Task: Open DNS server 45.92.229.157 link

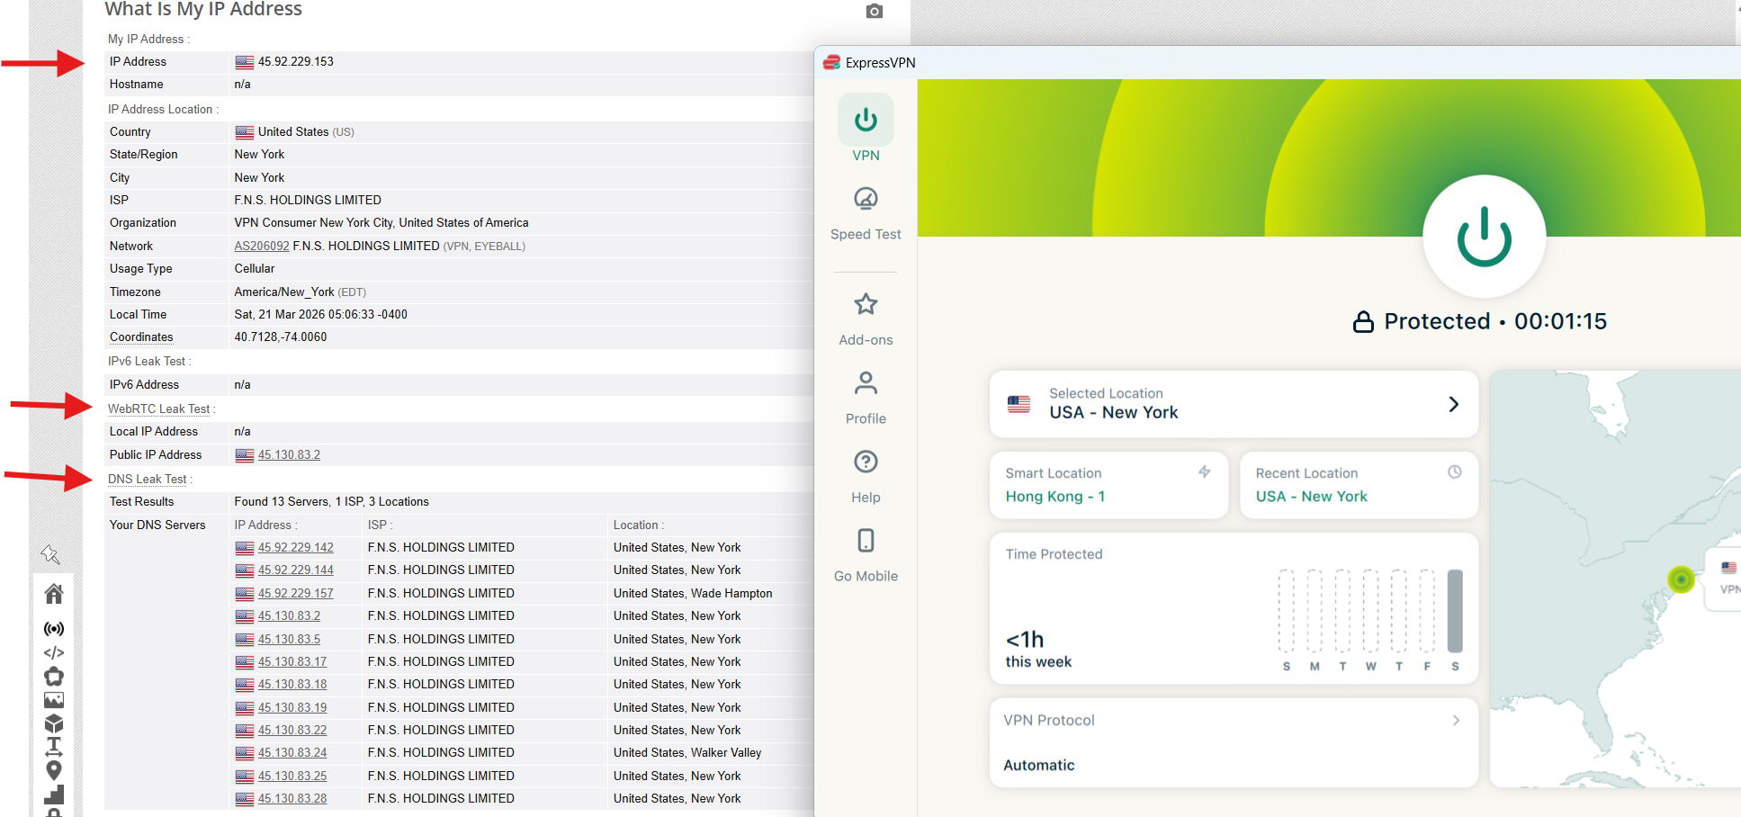Action: click(x=295, y=593)
